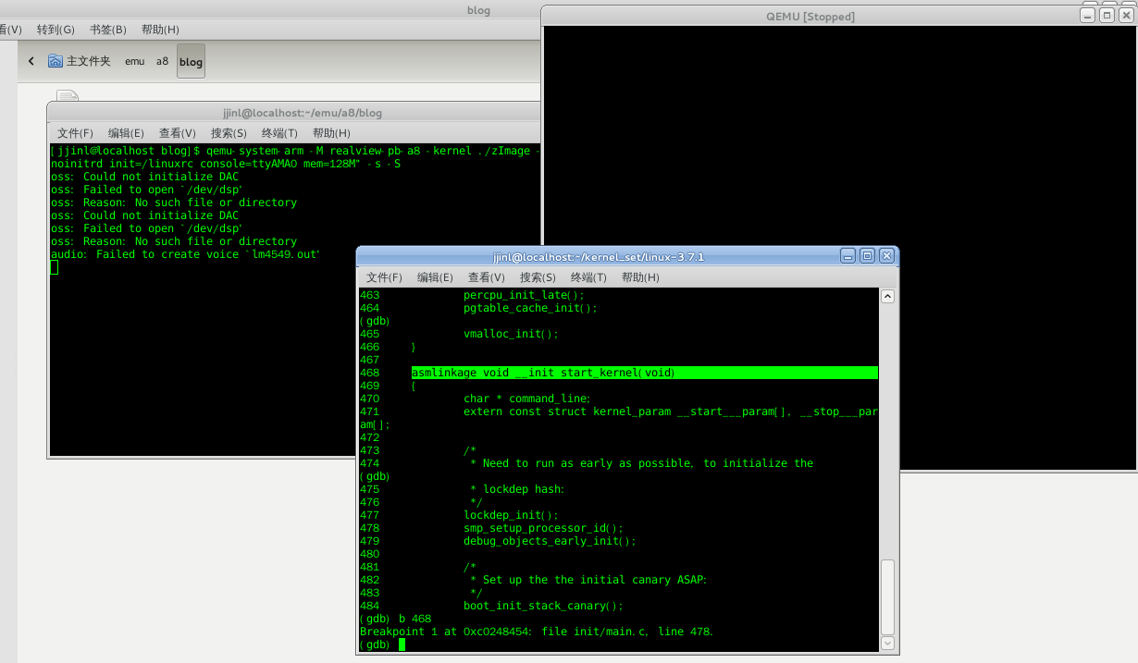Image resolution: width=1138 pixels, height=663 pixels.
Task: Click the QEMU [Stopped] title bar
Action: [x=810, y=16]
